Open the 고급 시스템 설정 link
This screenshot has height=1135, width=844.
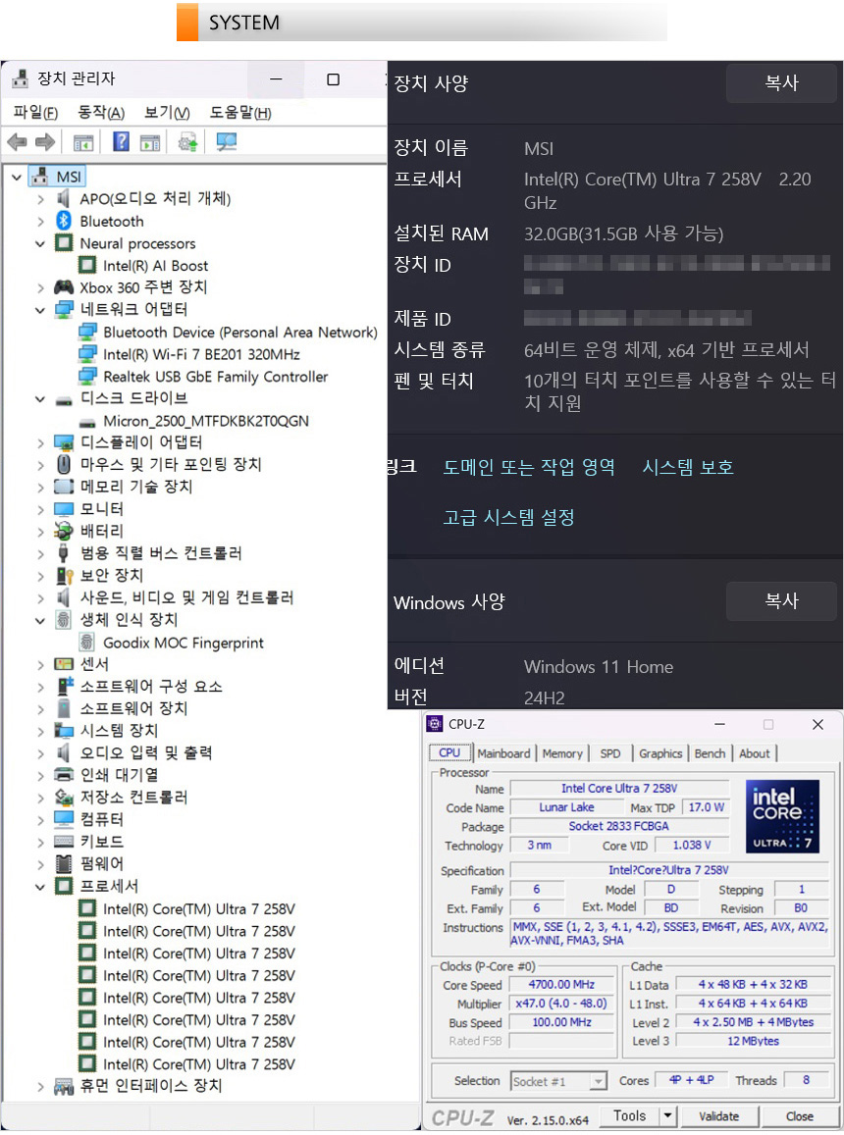(x=508, y=517)
